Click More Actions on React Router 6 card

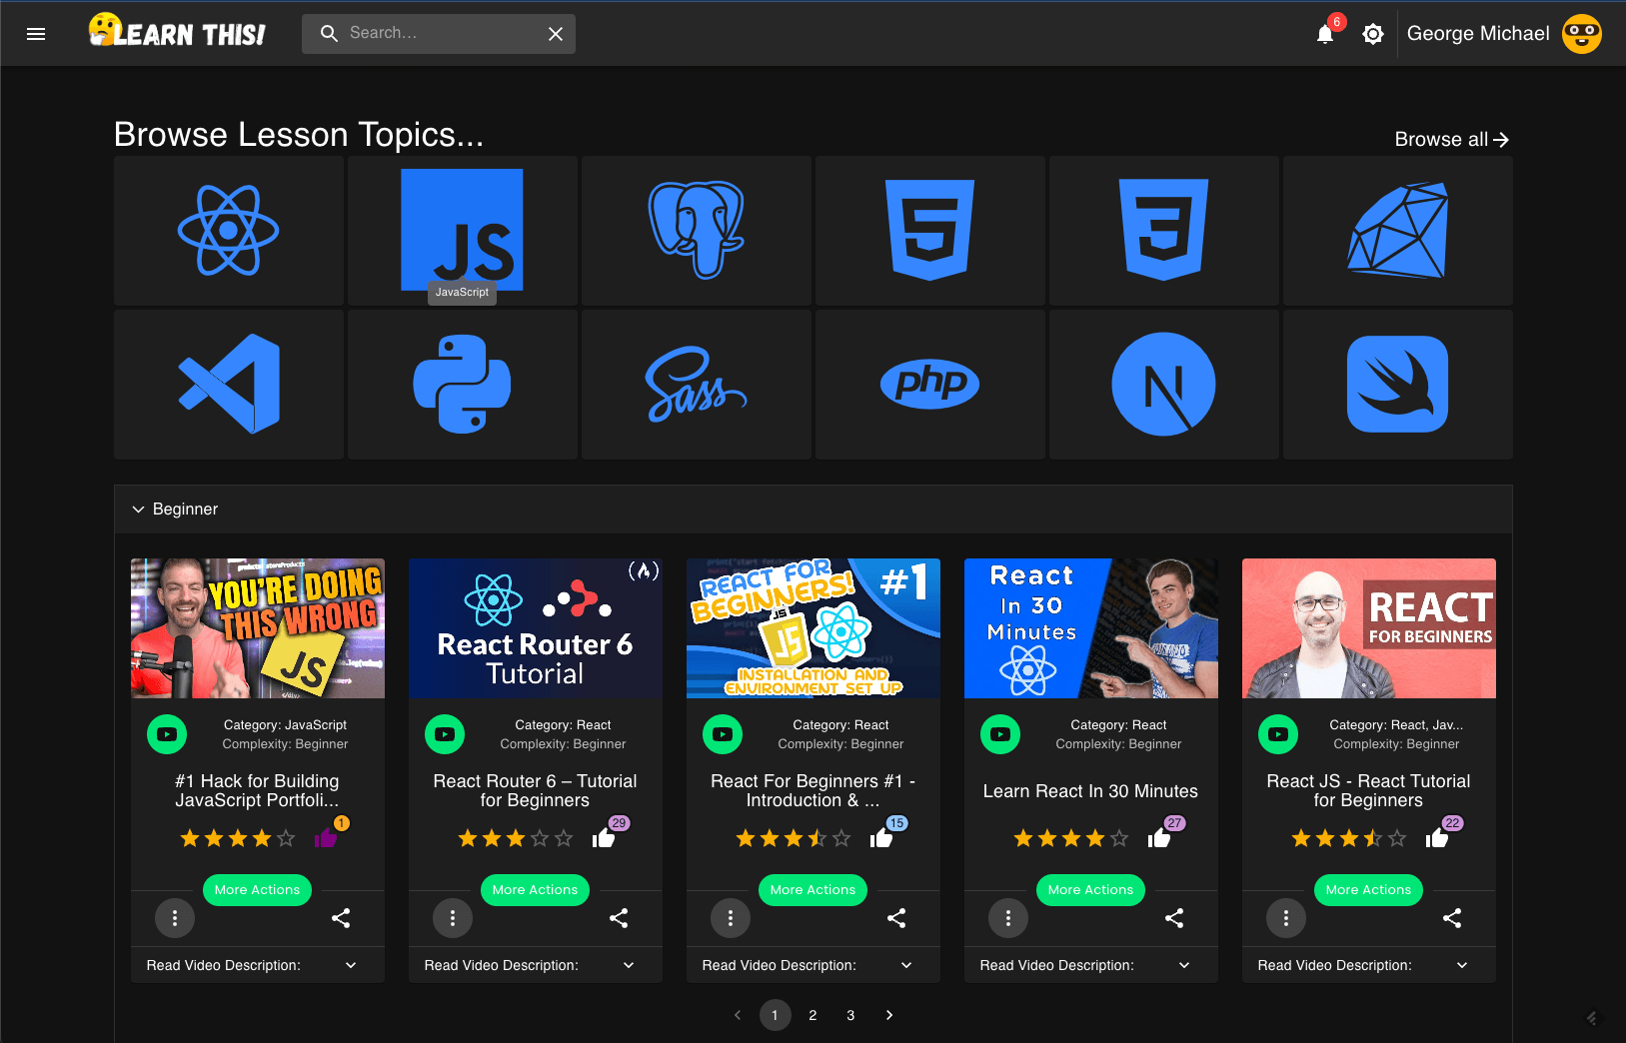click(535, 890)
